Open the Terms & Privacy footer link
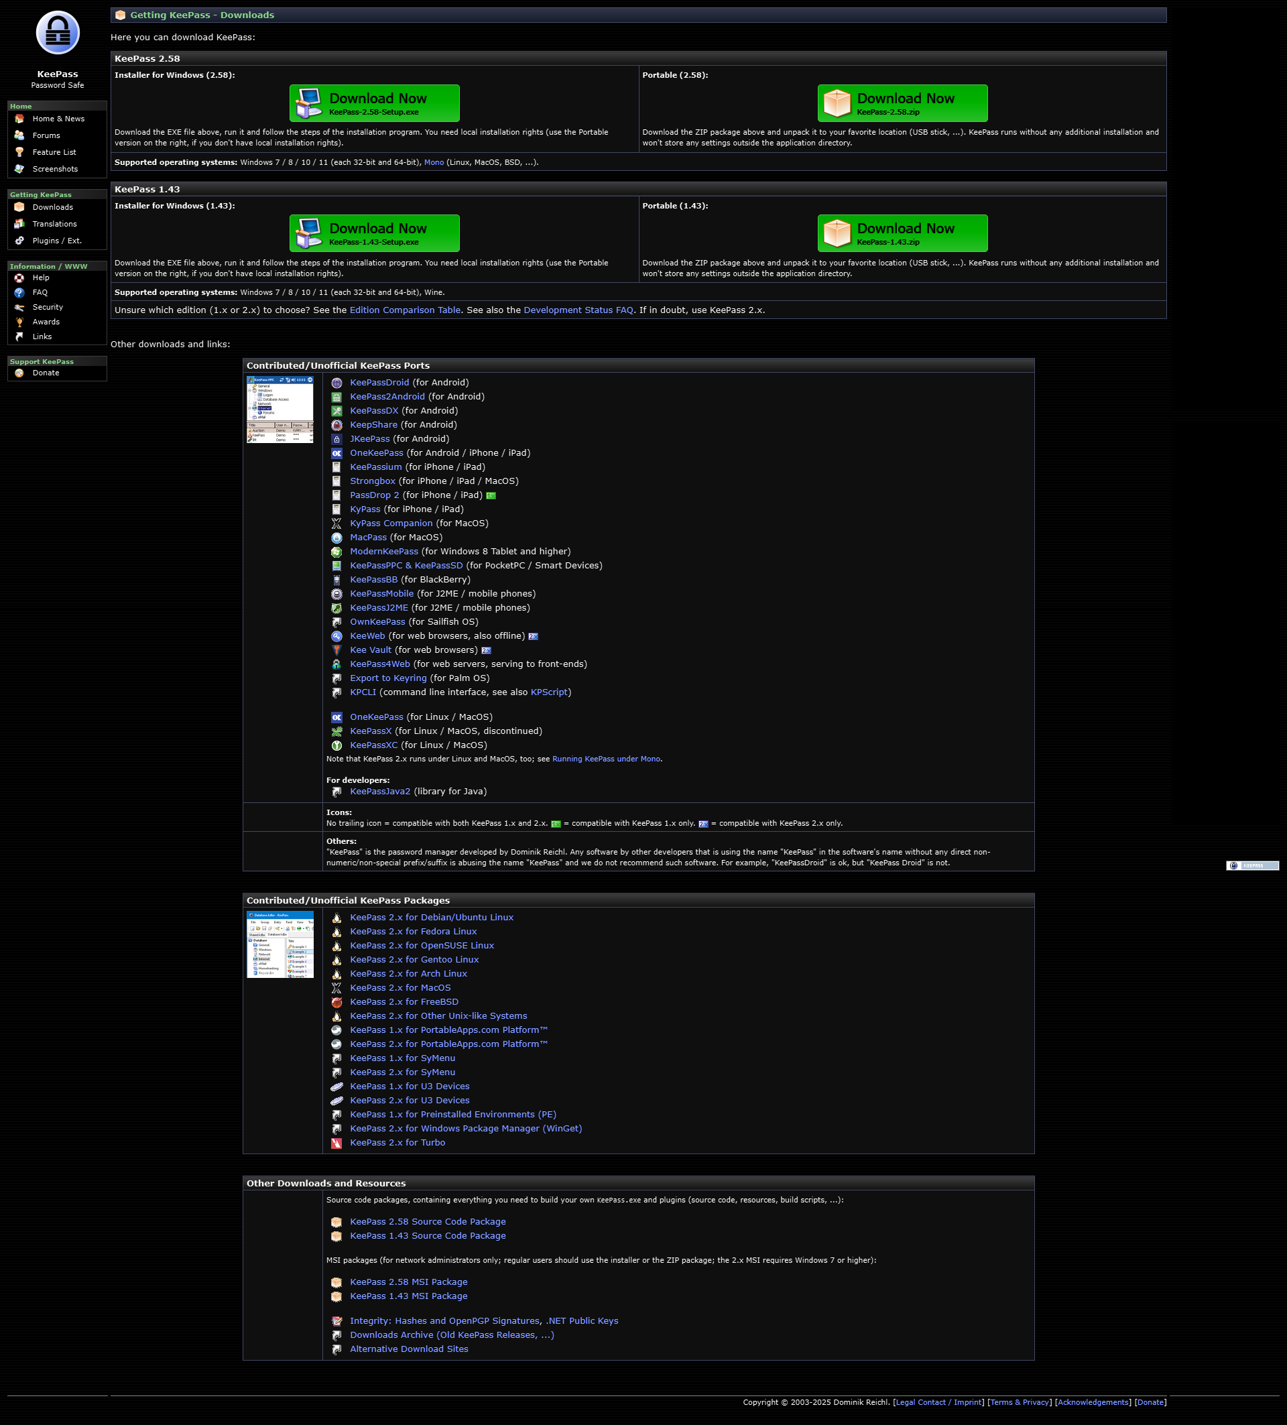 coord(1019,1402)
